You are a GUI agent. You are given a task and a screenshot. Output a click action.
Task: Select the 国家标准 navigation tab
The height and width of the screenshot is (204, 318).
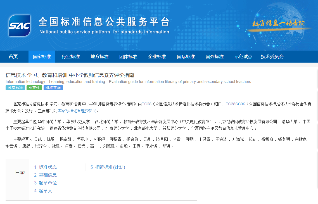42,57
